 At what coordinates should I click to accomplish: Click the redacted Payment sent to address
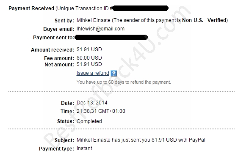[x=111, y=37]
